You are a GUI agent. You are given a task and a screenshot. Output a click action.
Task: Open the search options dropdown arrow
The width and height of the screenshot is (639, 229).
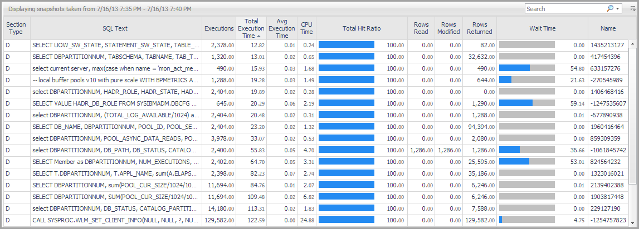click(x=618, y=9)
